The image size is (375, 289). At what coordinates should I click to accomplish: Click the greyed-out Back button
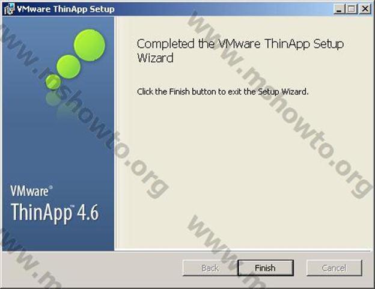point(210,268)
